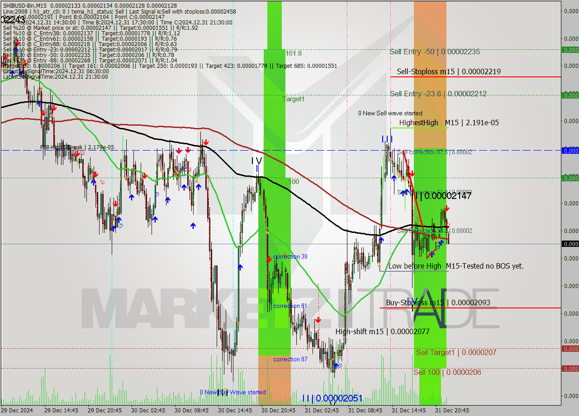Click the '31 Dec 02:45' time axis label
The height and width of the screenshot is (416, 579).
tap(322, 411)
